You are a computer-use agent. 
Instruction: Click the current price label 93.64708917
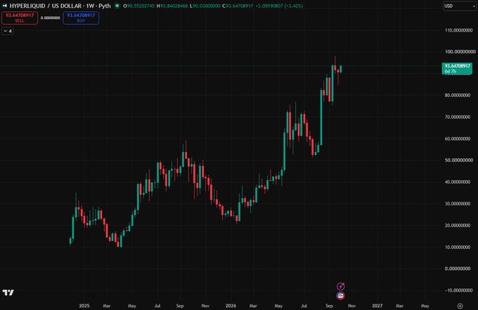pyautogui.click(x=457, y=68)
